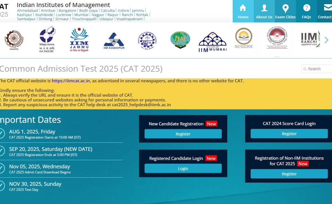332x204 pixels.
Task: Open the Tiruchirappalli institute link
Action: click(x=84, y=19)
